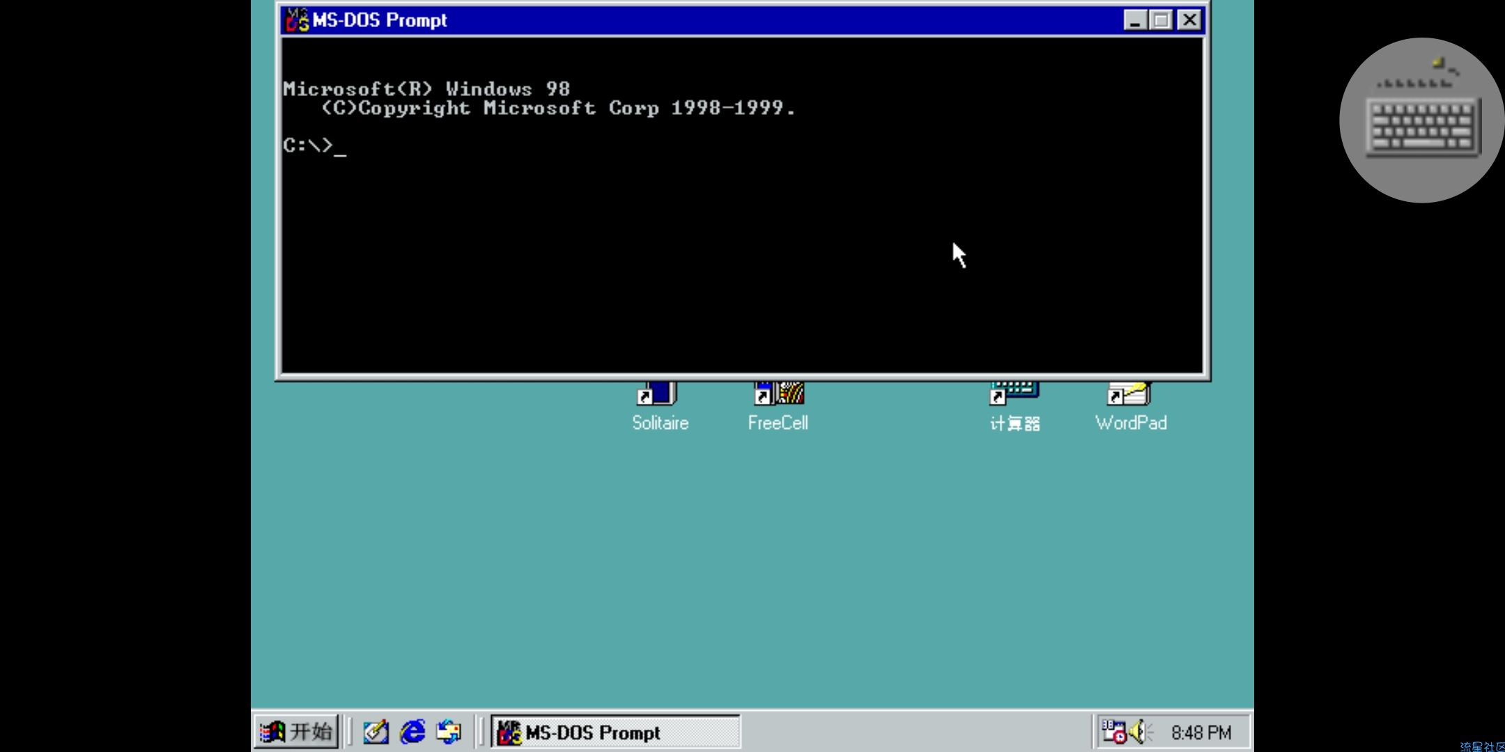Open the Solitaire desktop shortcut
The image size is (1505, 752).
pos(659,406)
